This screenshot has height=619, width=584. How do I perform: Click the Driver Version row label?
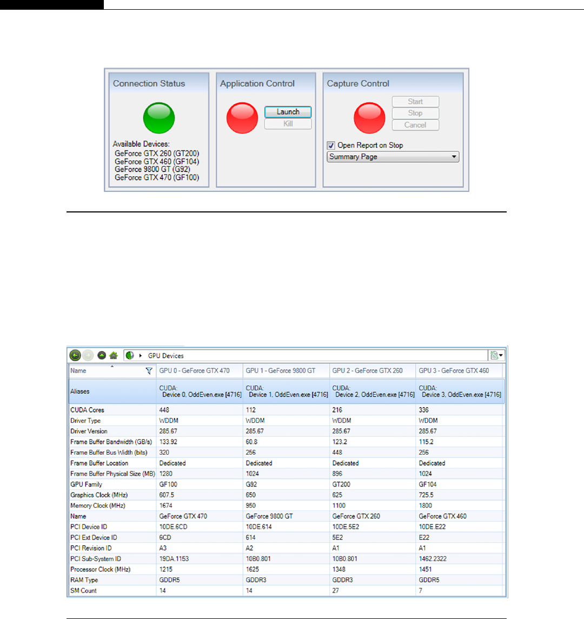[89, 431]
